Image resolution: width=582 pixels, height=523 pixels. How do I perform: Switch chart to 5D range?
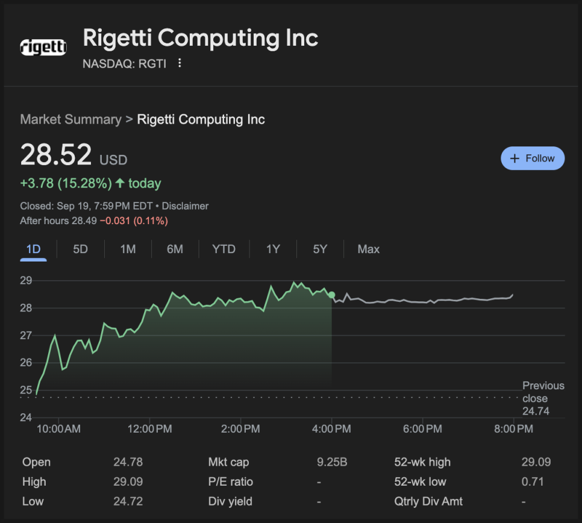tap(80, 249)
